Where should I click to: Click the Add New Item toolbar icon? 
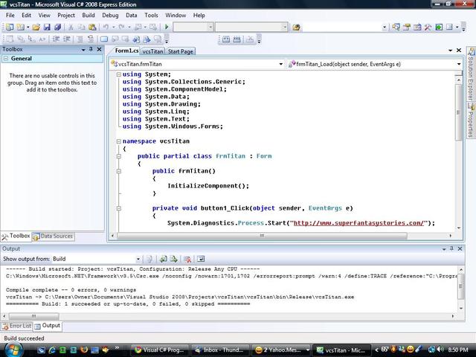pyautogui.click(x=20, y=27)
